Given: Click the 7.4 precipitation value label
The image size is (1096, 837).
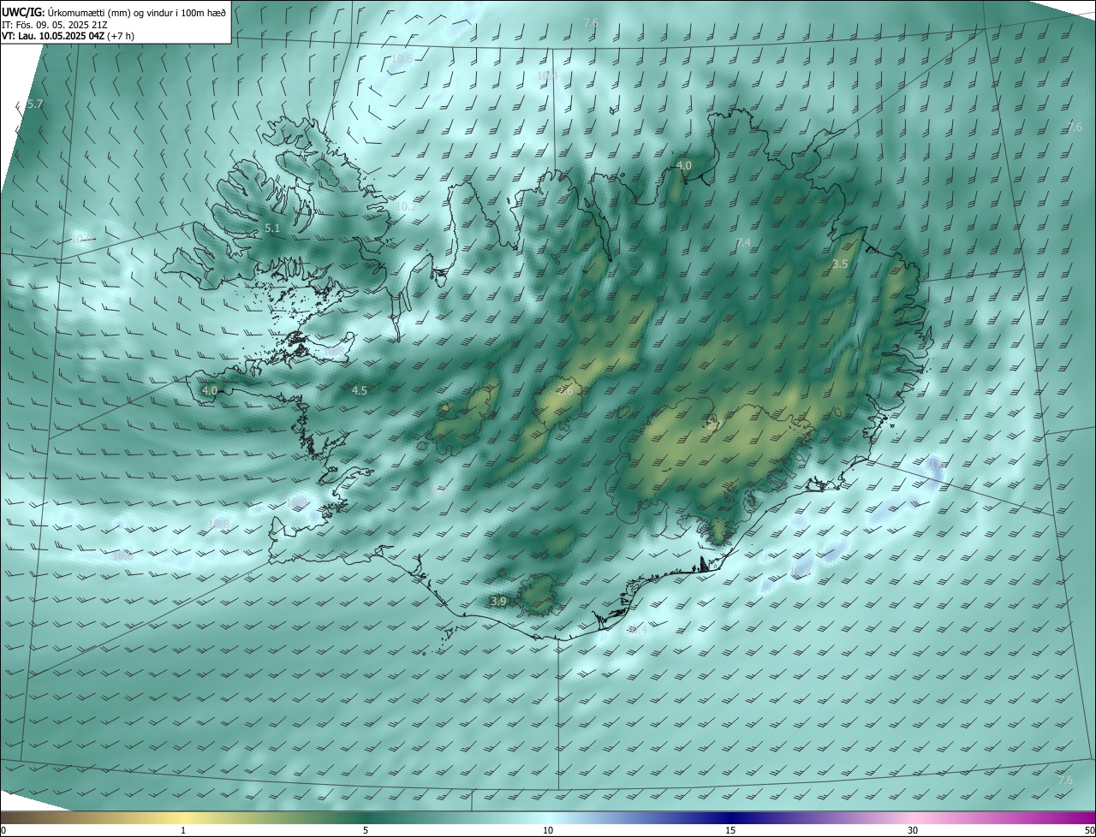Looking at the screenshot, I should [x=742, y=243].
